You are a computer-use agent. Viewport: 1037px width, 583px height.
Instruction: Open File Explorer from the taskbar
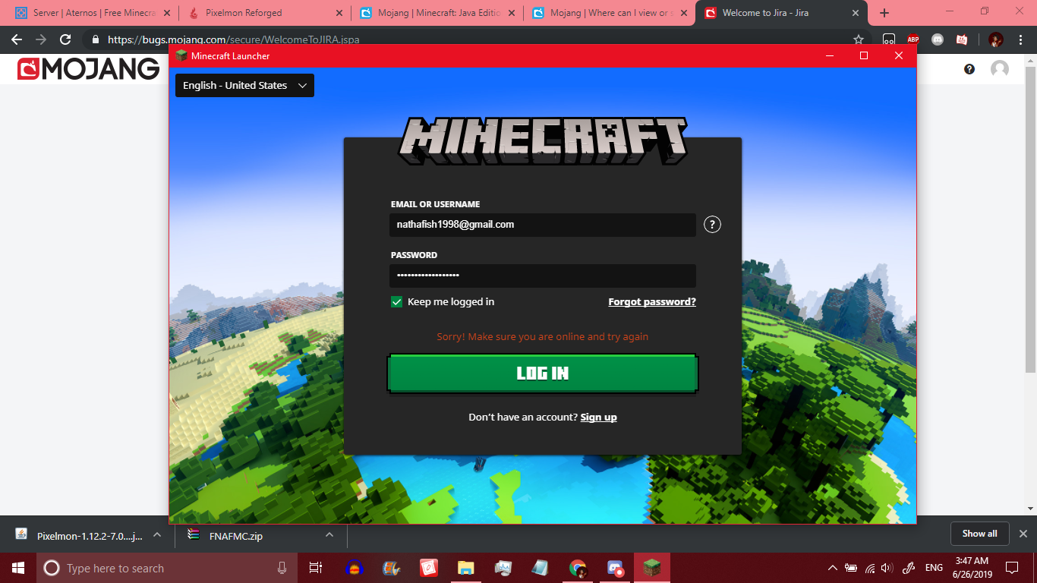tap(465, 568)
